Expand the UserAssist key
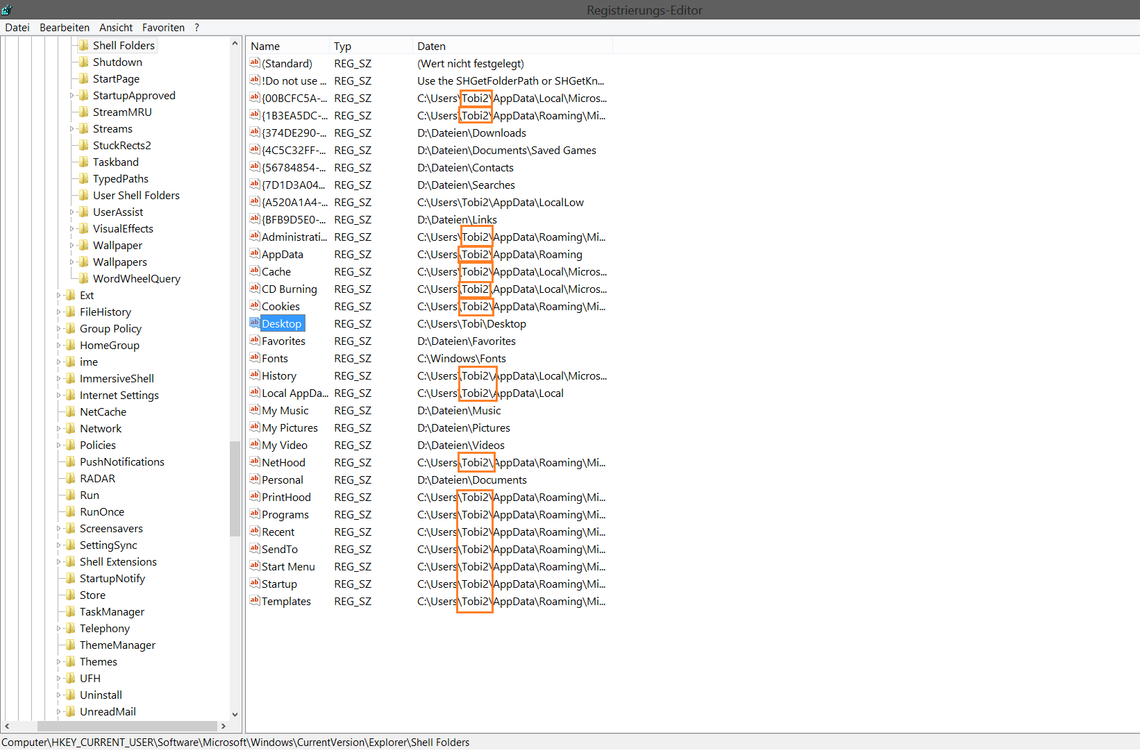Viewport: 1140px width, 755px height. (72, 212)
